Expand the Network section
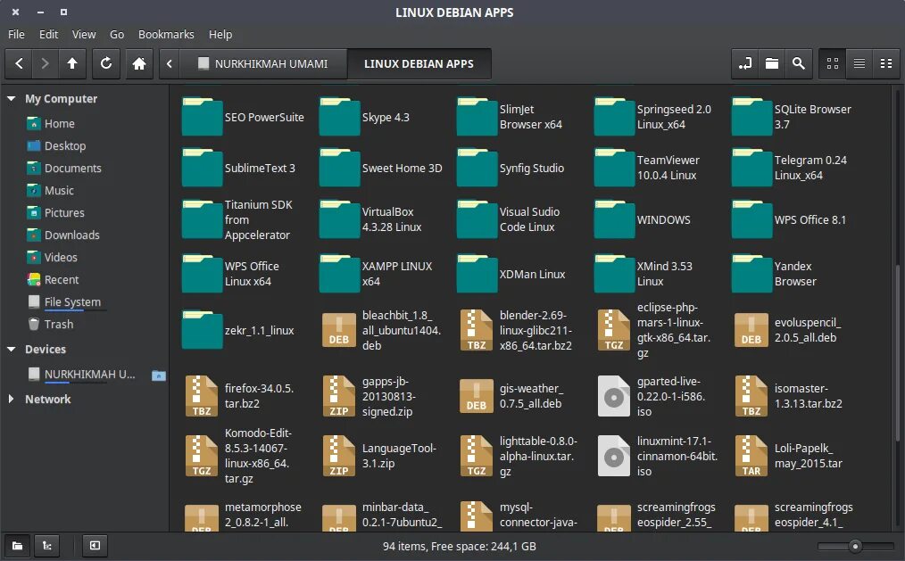 point(11,399)
